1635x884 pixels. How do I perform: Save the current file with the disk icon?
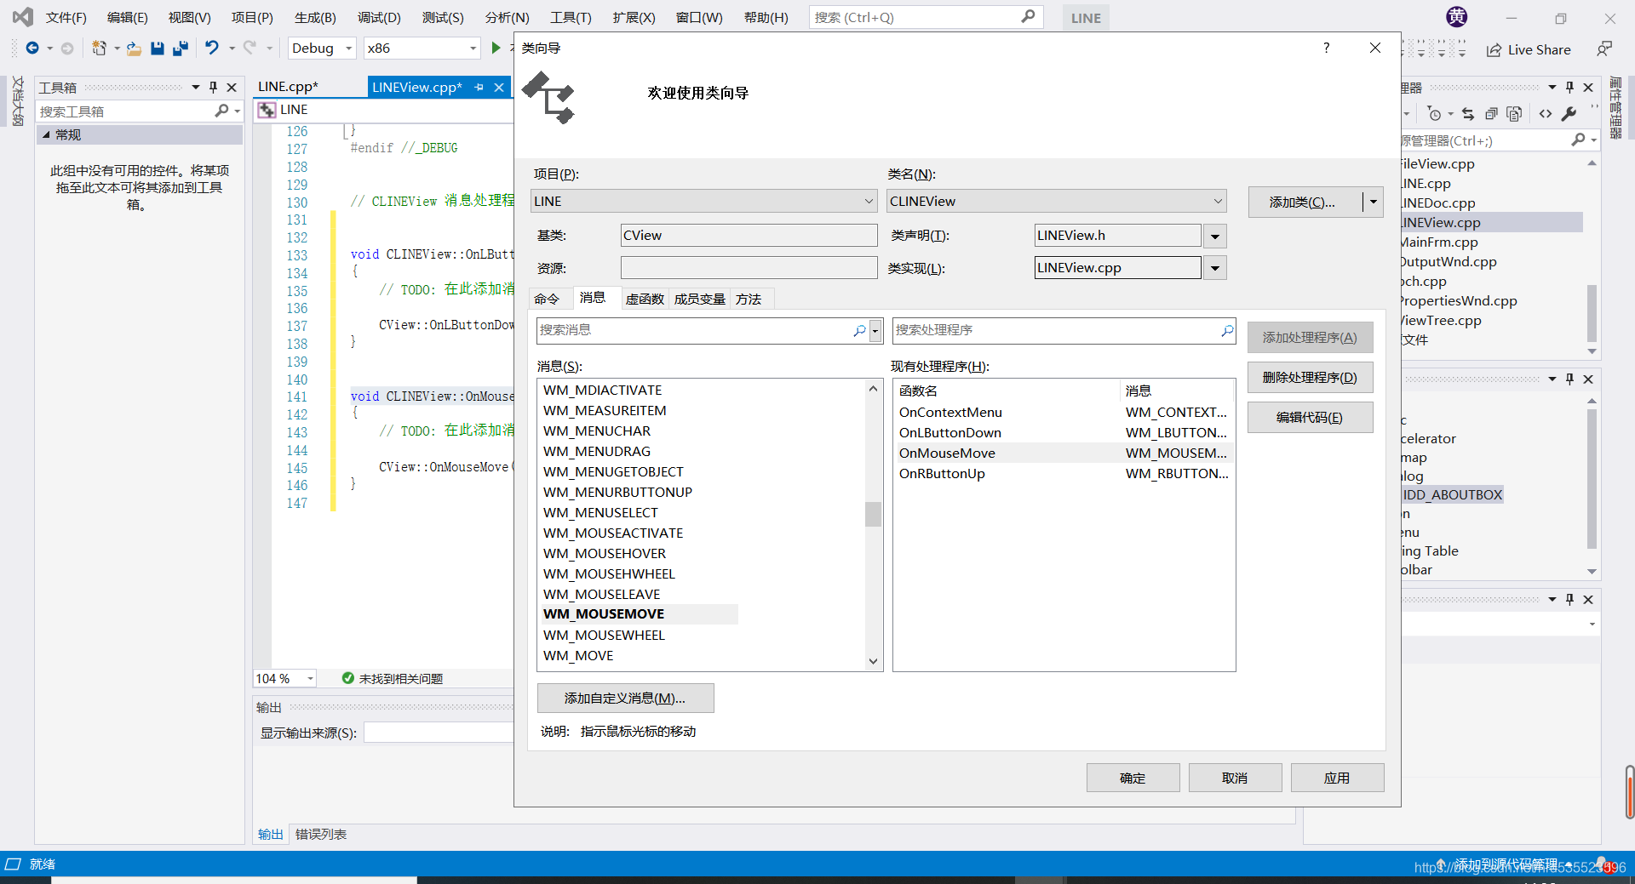coord(158,48)
